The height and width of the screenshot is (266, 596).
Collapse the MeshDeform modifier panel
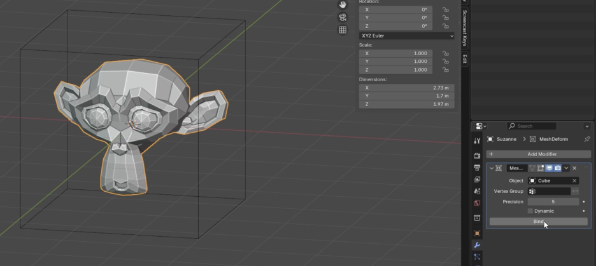tap(491, 168)
